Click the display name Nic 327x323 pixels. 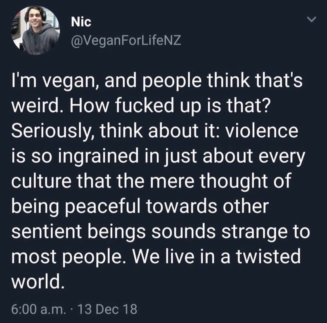click(x=81, y=22)
